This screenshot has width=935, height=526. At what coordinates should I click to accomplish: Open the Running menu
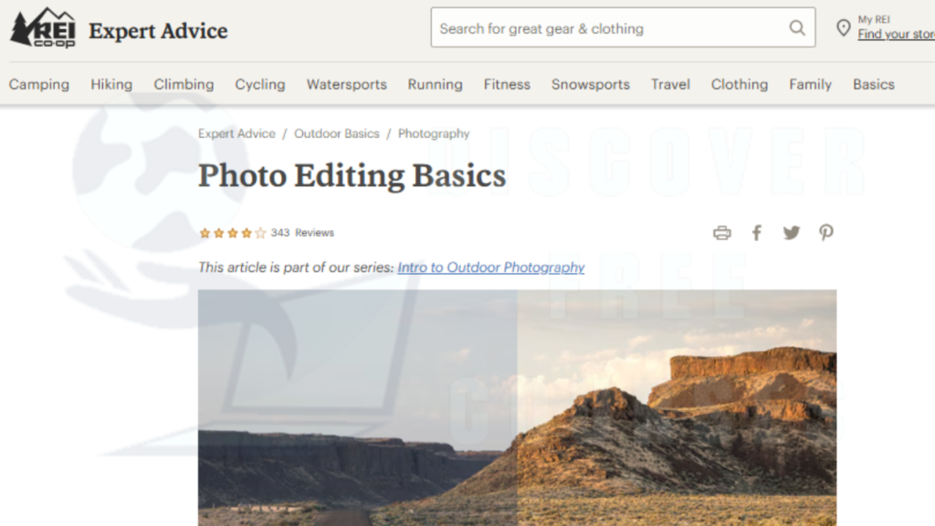[436, 85]
